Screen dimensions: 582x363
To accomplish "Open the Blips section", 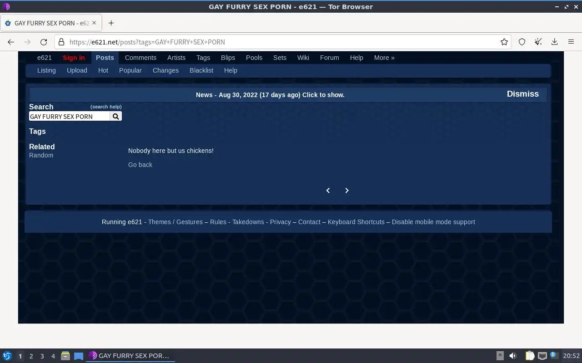I will (228, 58).
